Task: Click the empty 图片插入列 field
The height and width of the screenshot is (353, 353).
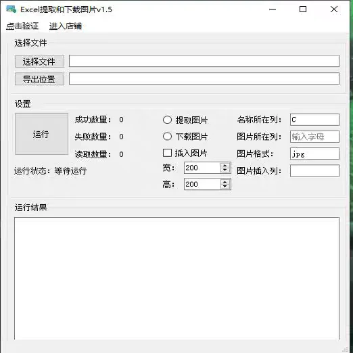Action: pos(314,170)
